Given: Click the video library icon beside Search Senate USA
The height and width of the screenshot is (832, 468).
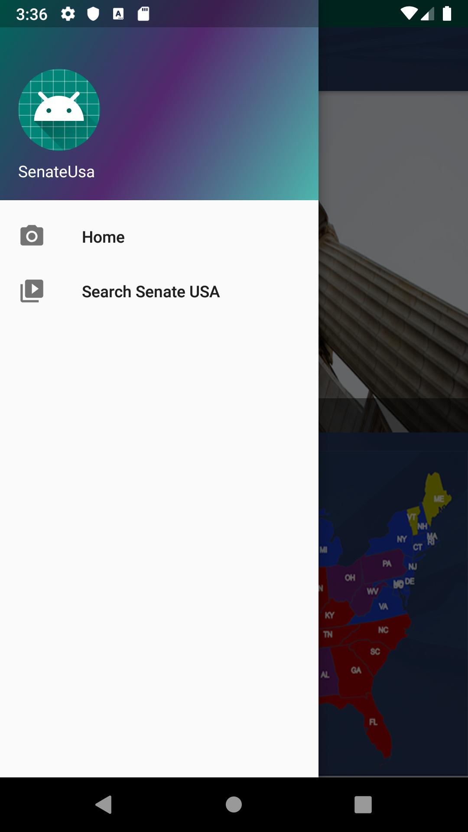Looking at the screenshot, I should [x=32, y=291].
